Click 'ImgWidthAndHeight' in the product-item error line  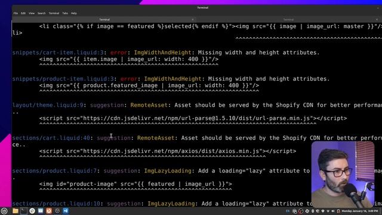pos(172,79)
